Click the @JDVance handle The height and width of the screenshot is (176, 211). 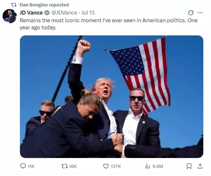click(64, 13)
